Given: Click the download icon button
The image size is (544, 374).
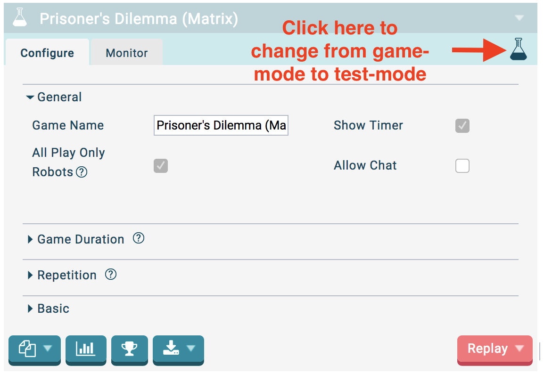Looking at the screenshot, I should 178,350.
